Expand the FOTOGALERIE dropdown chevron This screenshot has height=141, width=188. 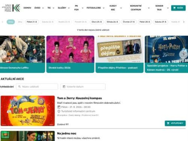point(103,8)
